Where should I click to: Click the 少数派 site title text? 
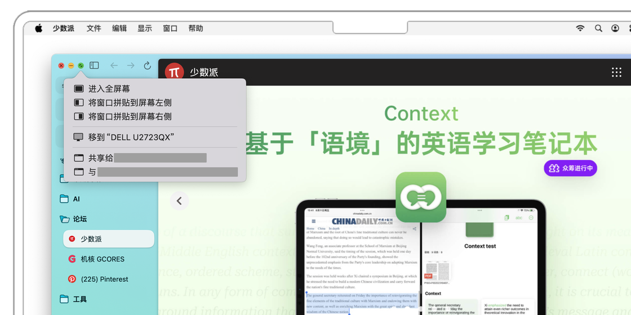(204, 73)
